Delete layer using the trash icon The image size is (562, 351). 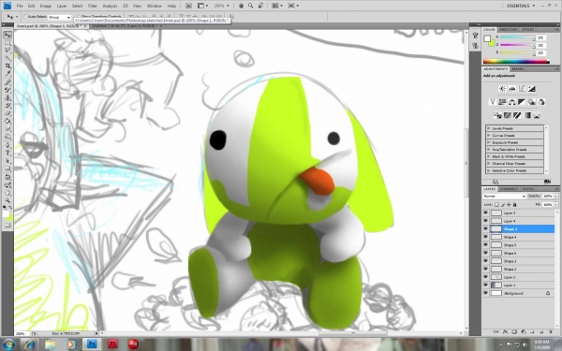click(551, 332)
